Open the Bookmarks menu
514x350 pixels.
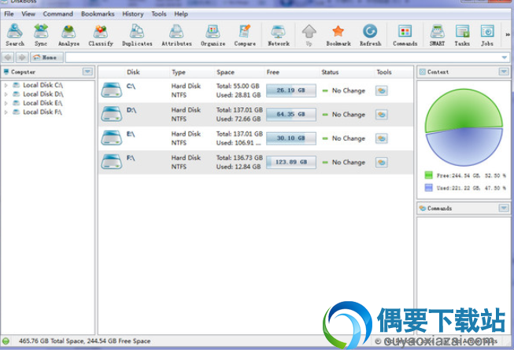coord(98,14)
